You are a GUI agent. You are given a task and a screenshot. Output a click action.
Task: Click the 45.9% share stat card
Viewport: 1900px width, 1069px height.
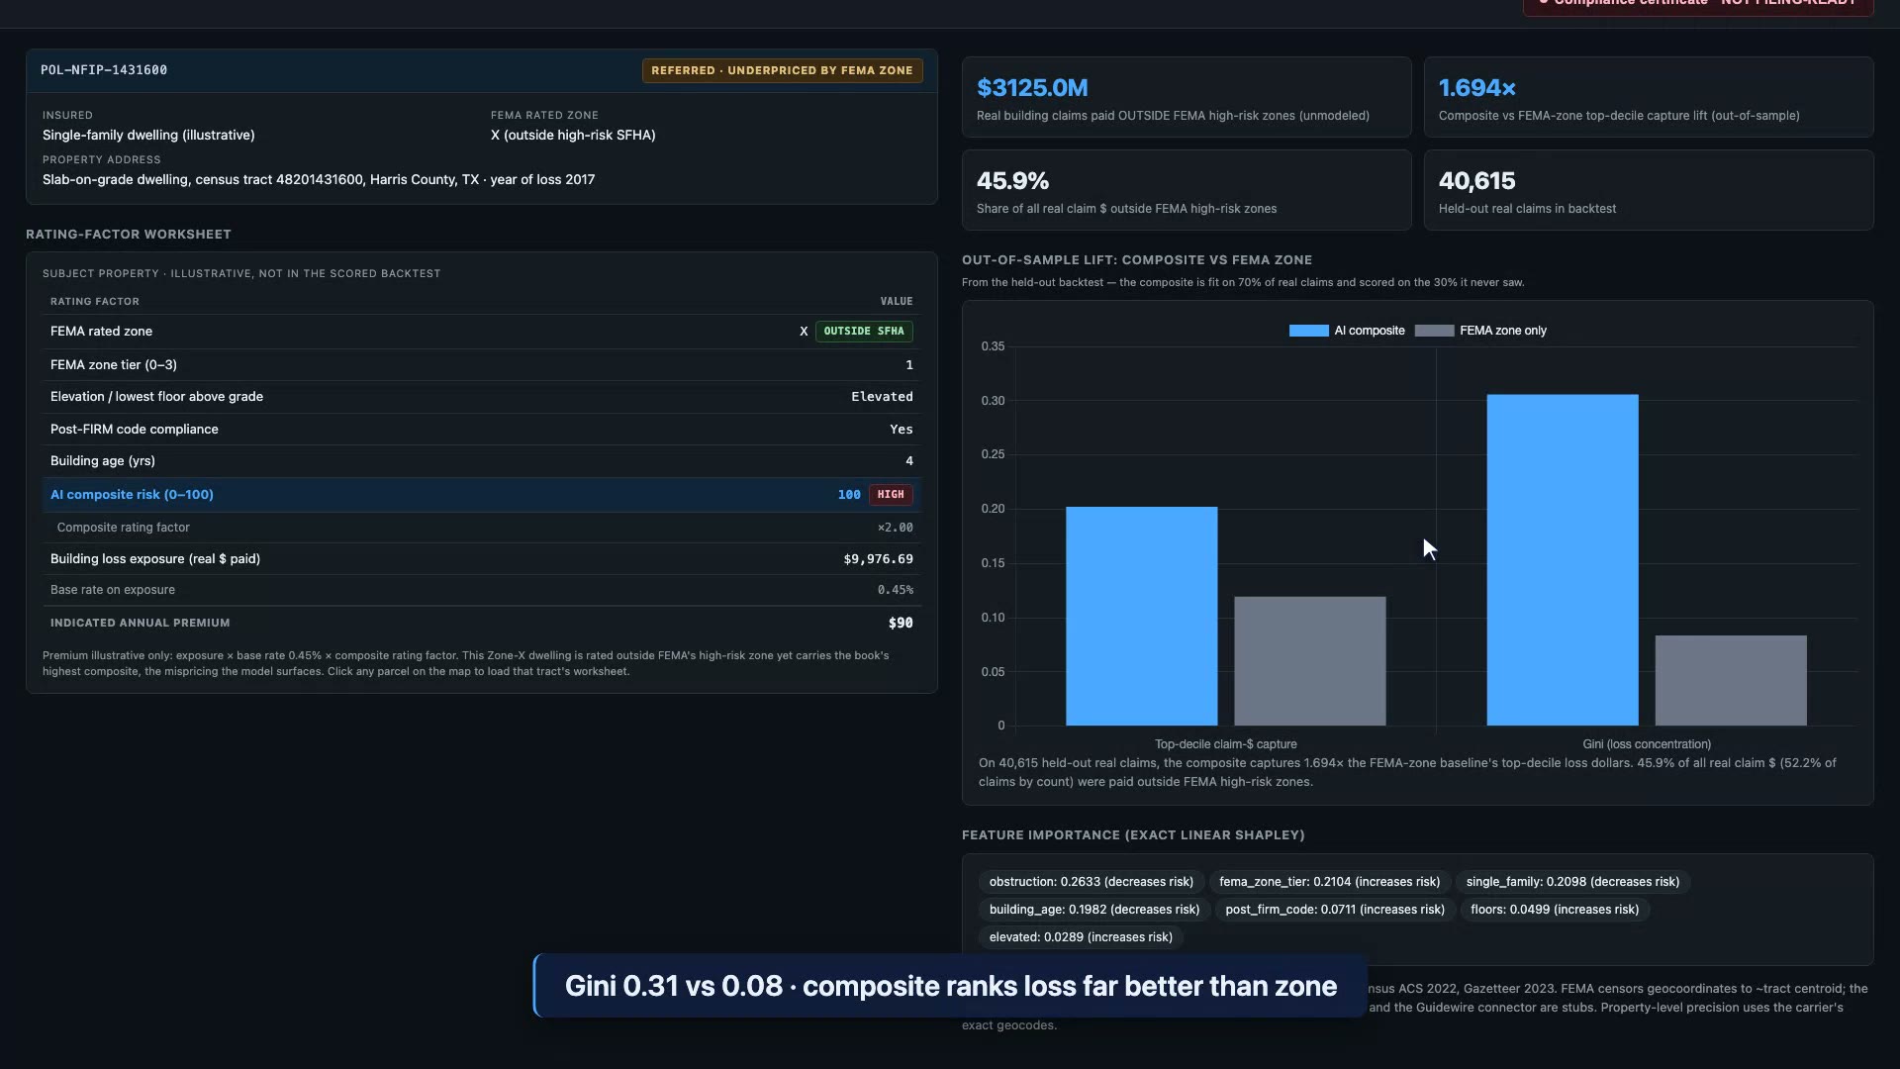pyautogui.click(x=1187, y=190)
